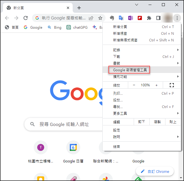Open the Bing bookmark
Viewport: 184px width, 181px height.
55,27
